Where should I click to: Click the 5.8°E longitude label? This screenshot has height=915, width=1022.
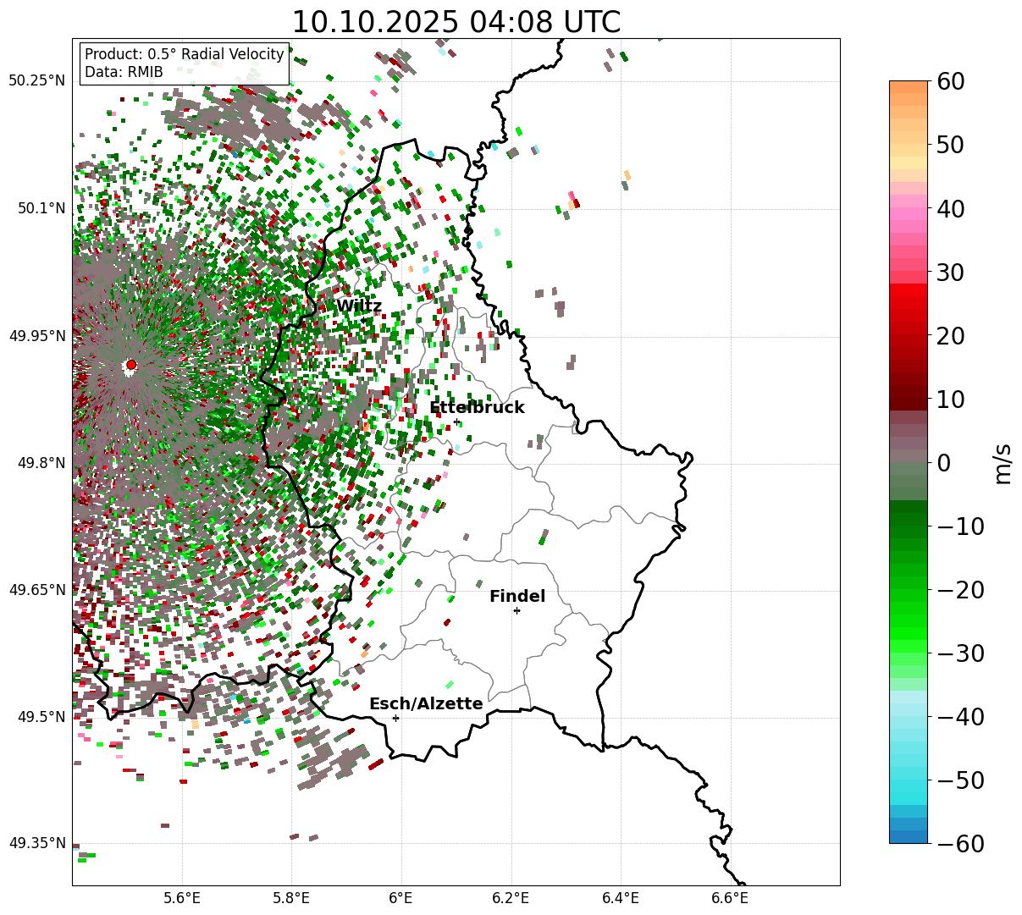click(291, 897)
